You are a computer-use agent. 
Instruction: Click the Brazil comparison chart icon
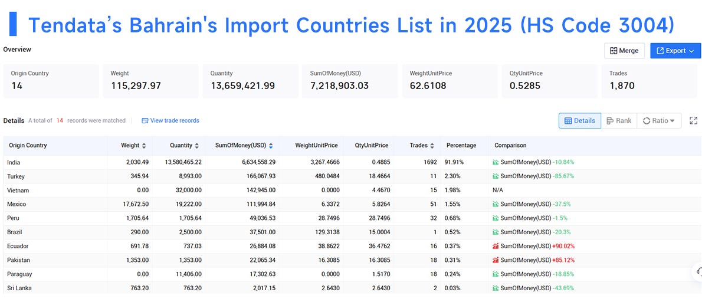496,232
